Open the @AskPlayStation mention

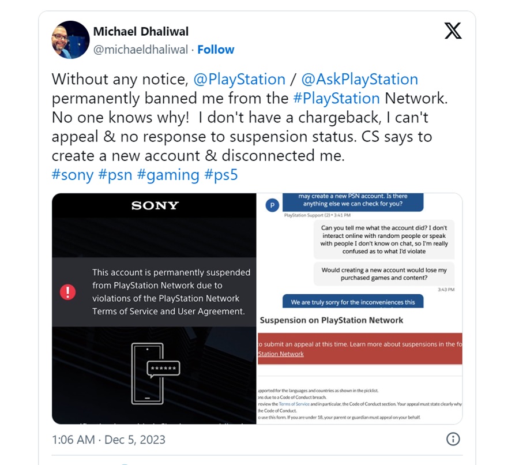click(x=360, y=79)
